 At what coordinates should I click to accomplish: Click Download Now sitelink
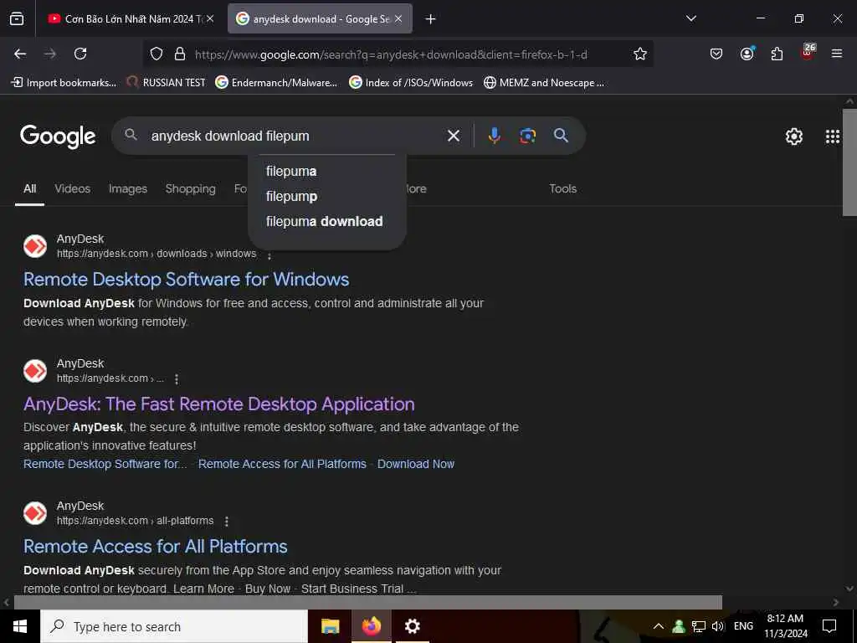(416, 464)
